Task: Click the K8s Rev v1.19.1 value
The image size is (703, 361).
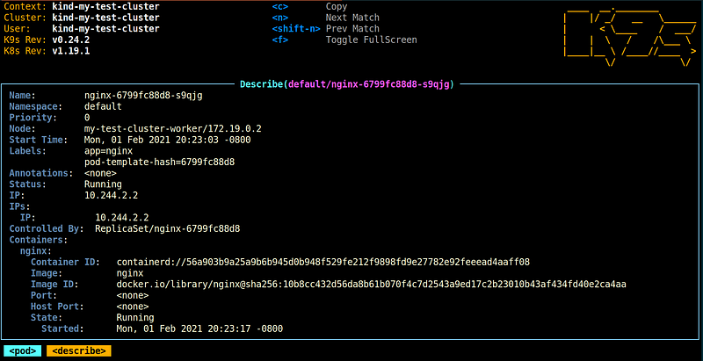Action: [x=71, y=51]
